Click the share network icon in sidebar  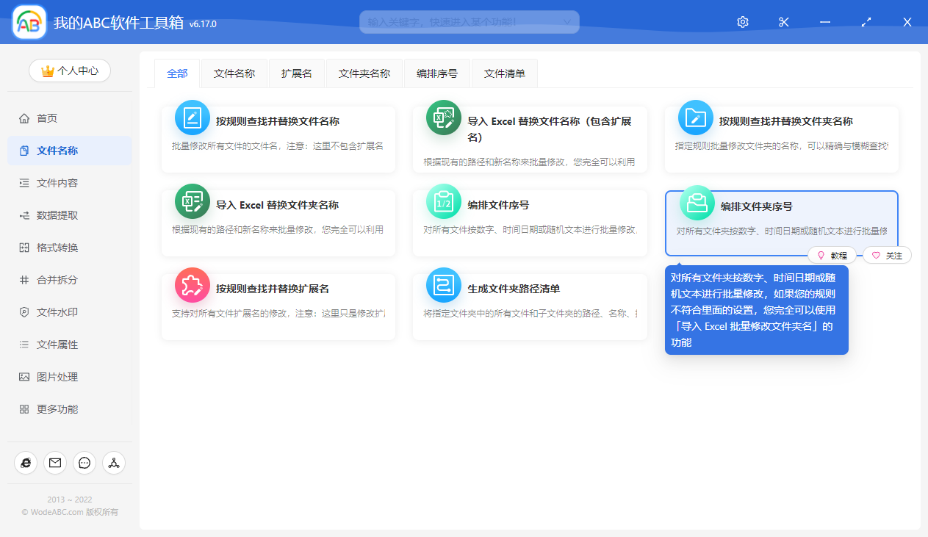(x=114, y=462)
